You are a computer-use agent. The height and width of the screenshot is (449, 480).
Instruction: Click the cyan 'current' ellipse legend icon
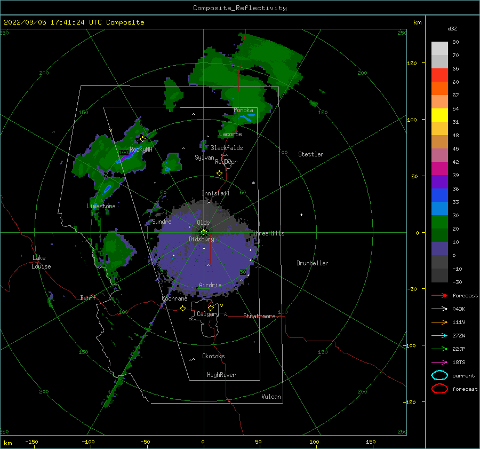click(439, 375)
